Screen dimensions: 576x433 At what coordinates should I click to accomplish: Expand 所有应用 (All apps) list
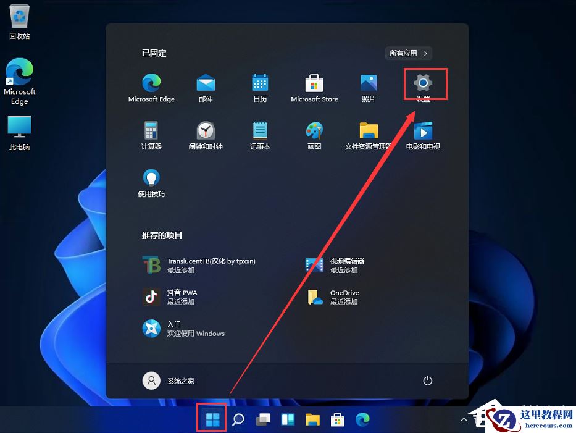pos(408,53)
